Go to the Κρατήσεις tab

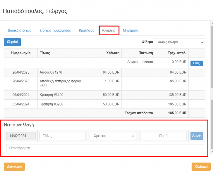pos(86,30)
